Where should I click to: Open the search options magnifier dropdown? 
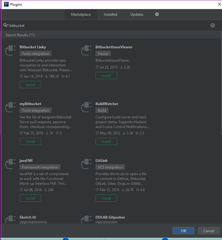[6, 25]
